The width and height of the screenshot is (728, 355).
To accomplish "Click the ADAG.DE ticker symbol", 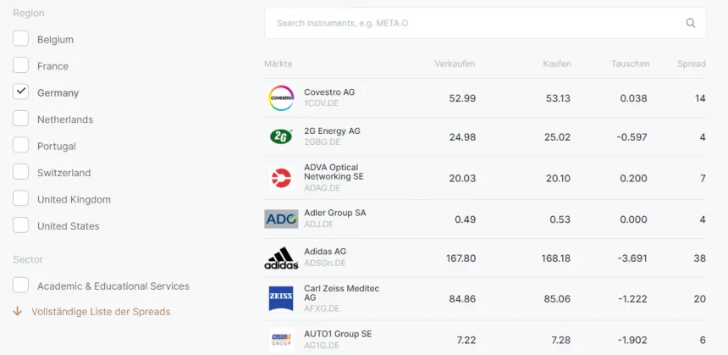I will [x=323, y=188].
